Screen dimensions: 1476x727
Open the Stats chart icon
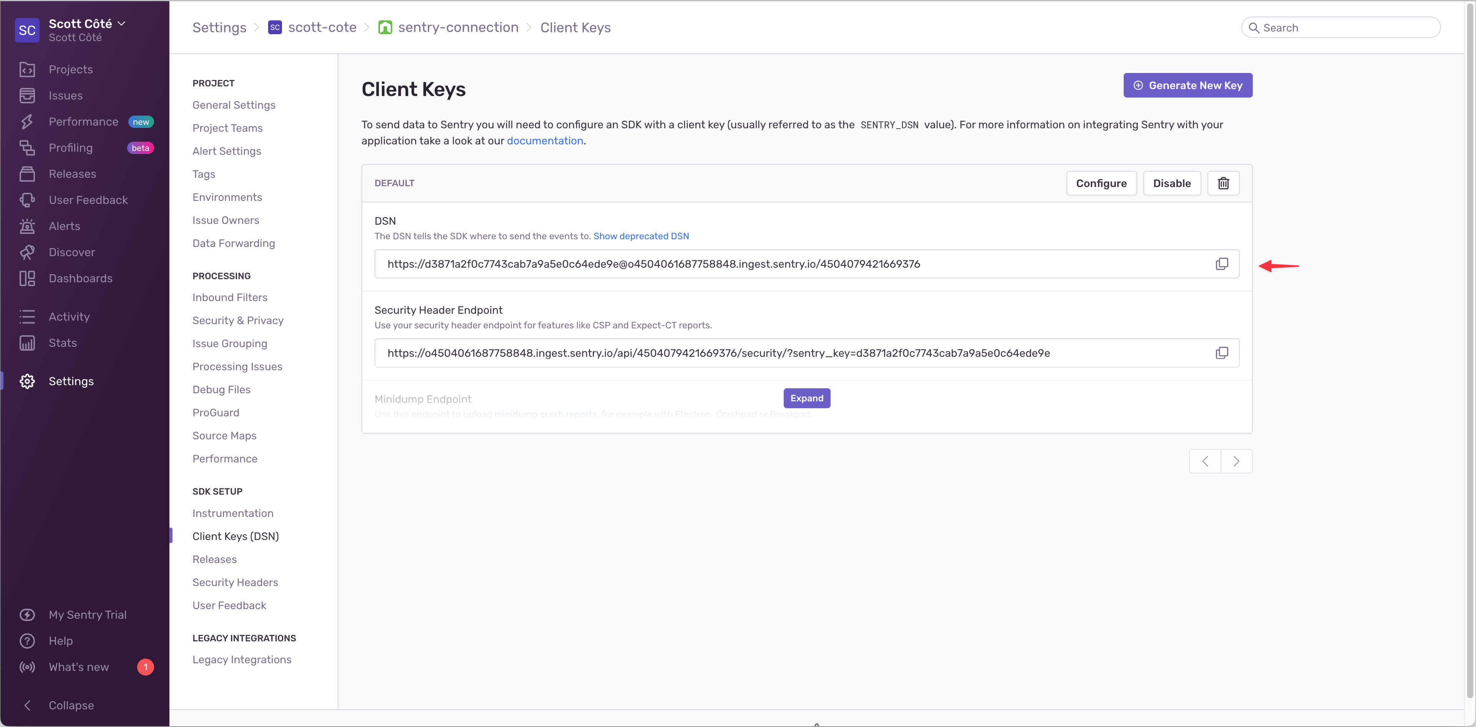coord(27,343)
